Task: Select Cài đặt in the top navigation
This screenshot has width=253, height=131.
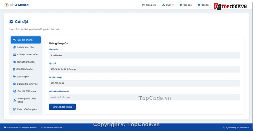Action: [203, 5]
